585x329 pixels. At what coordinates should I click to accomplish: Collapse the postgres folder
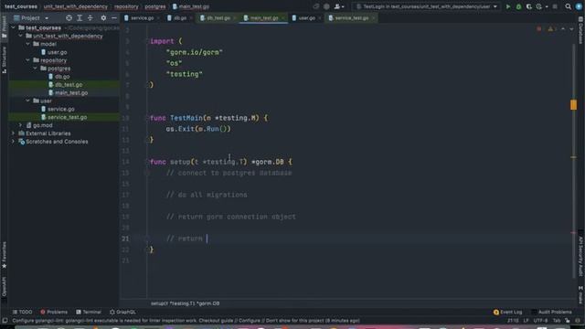(36, 69)
